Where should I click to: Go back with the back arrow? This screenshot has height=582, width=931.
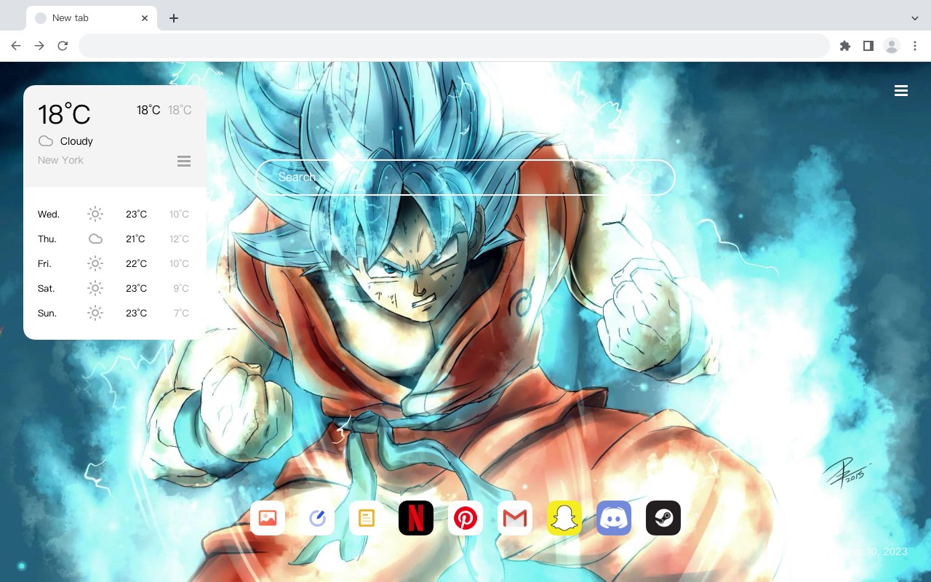(16, 46)
